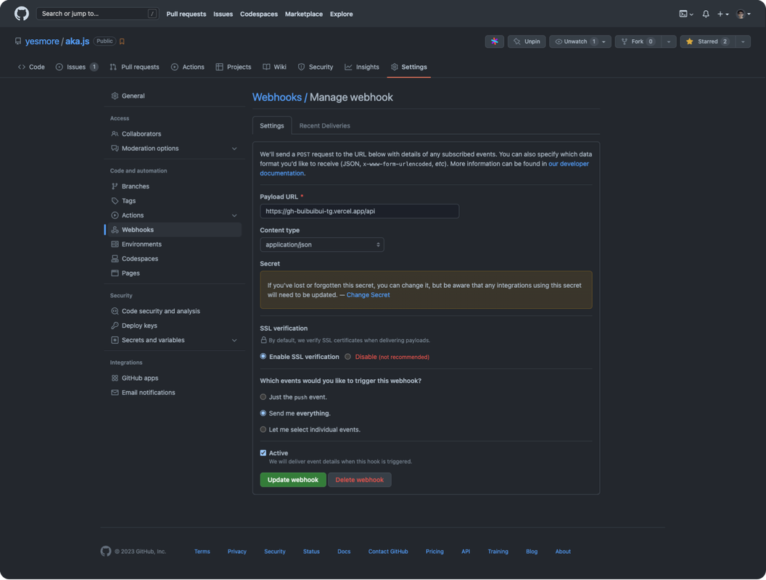The width and height of the screenshot is (766, 580).
Task: Open the notifications bell
Action: click(705, 14)
